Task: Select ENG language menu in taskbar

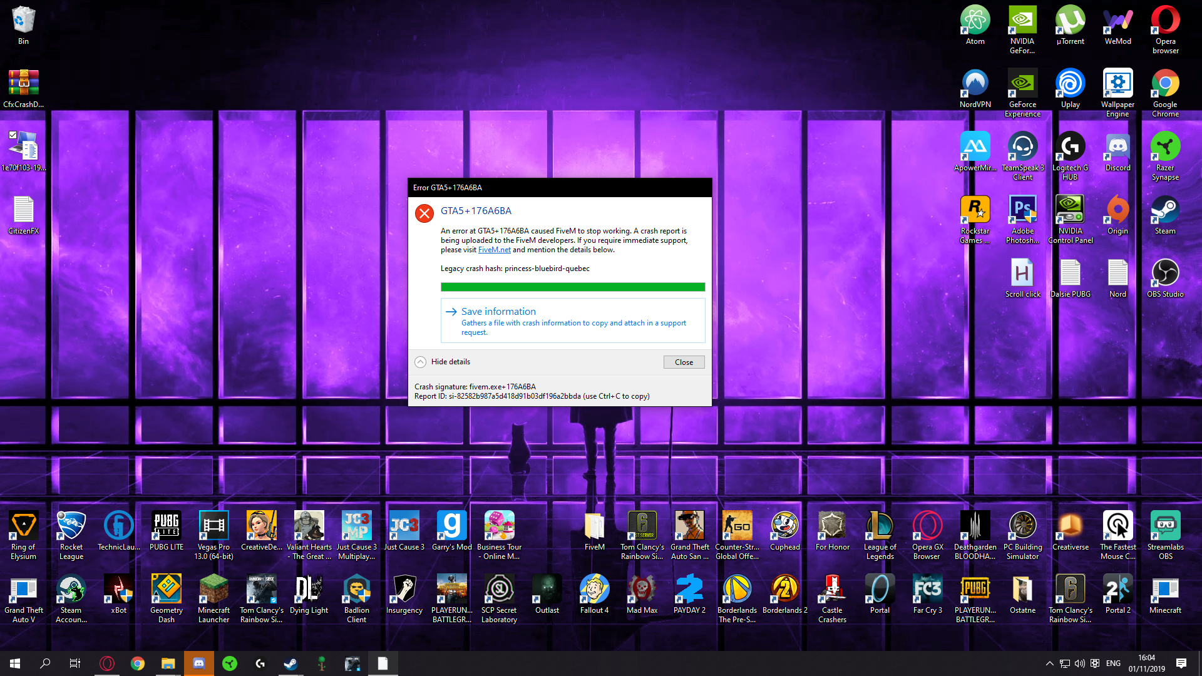Action: point(1113,663)
